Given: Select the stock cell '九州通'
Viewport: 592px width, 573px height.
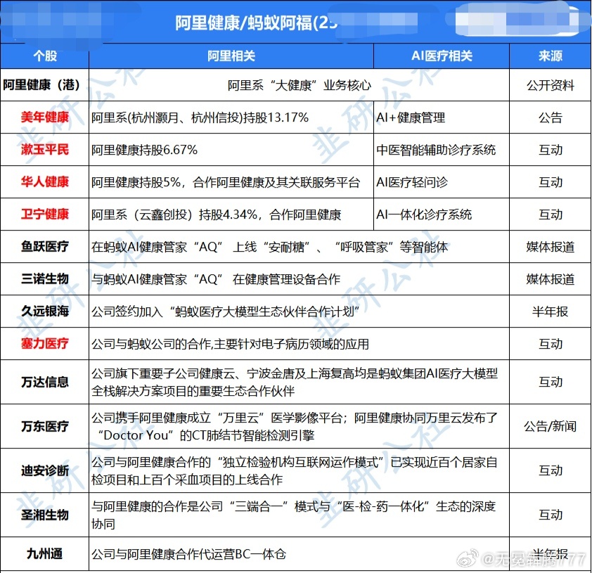Looking at the screenshot, I should [44, 554].
